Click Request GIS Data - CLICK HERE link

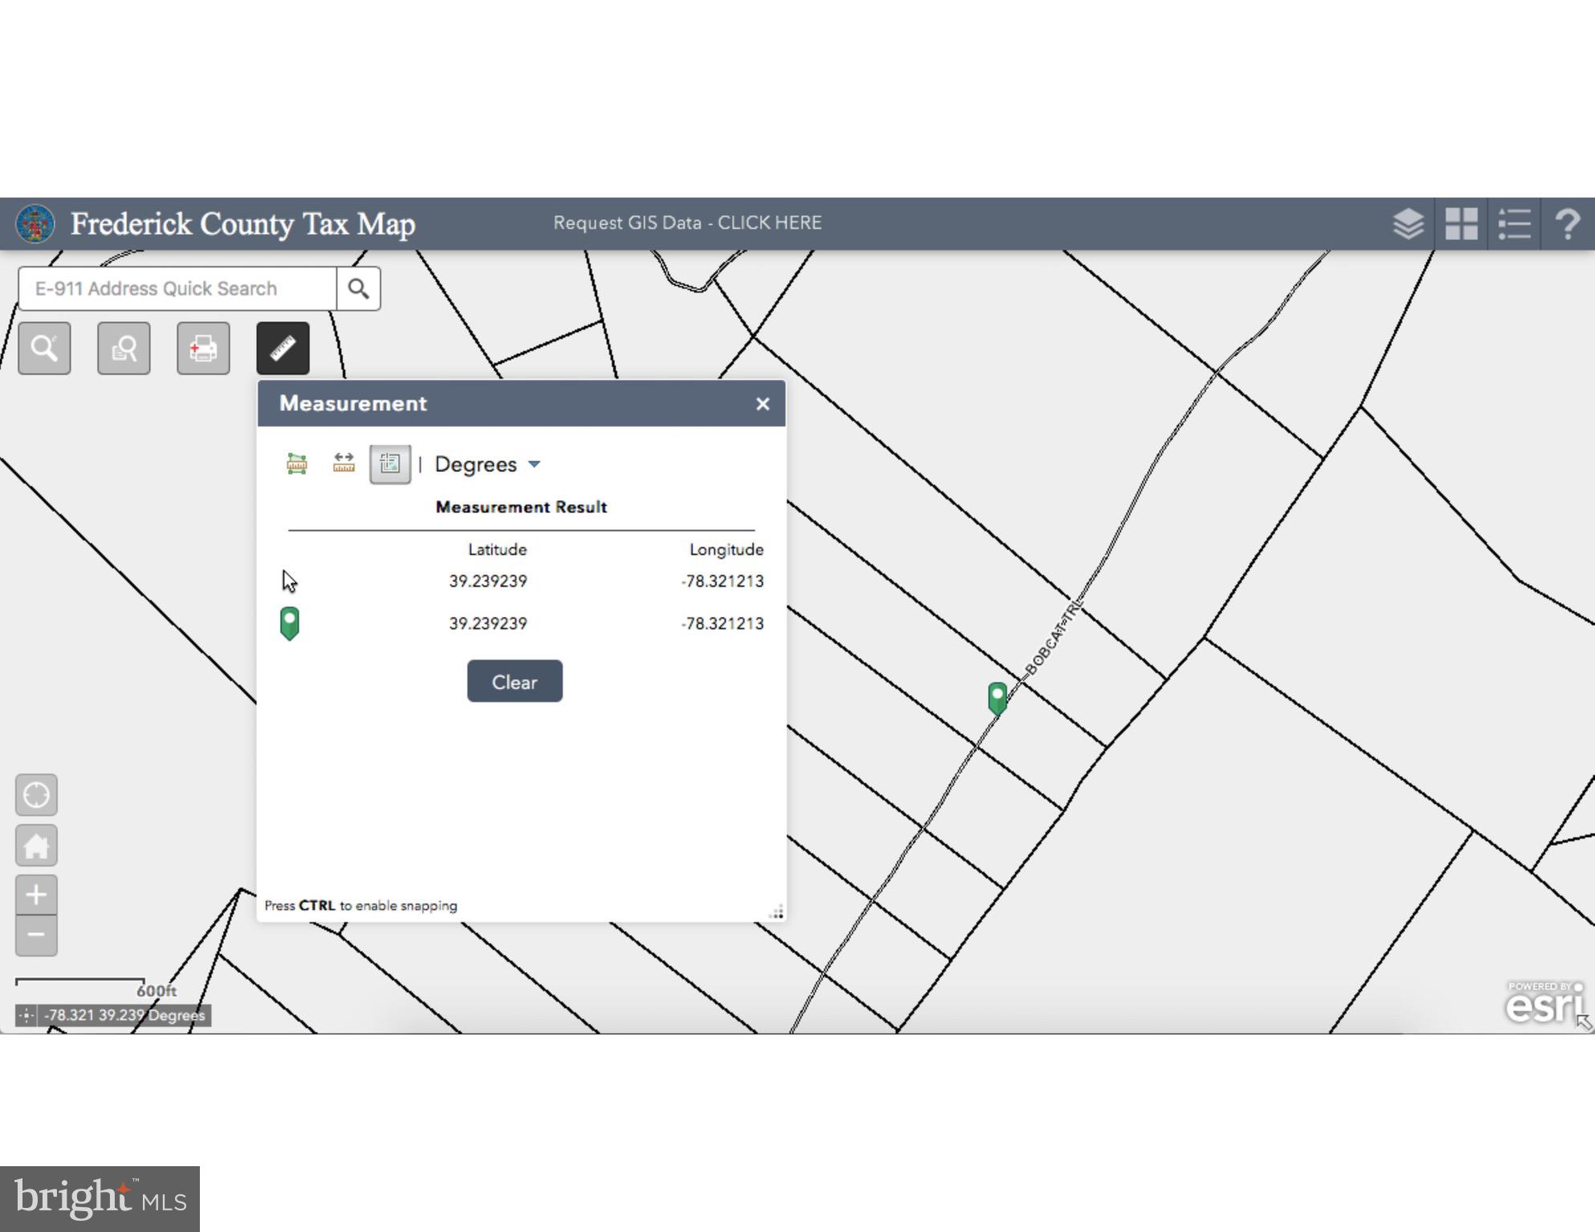pos(687,223)
